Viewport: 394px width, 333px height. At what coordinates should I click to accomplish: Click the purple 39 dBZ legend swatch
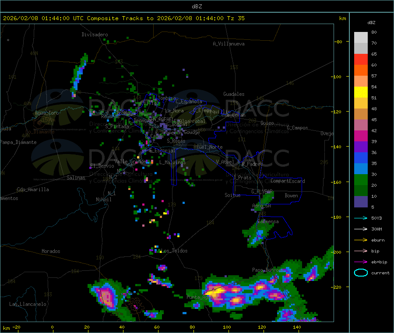(x=361, y=147)
